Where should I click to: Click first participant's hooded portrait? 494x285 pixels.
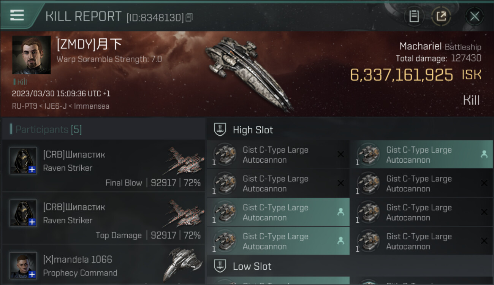click(23, 160)
